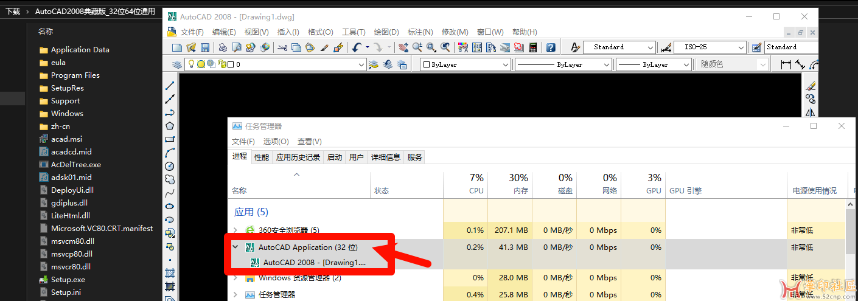Open Task Manager 选项(O) menu

(x=276, y=141)
